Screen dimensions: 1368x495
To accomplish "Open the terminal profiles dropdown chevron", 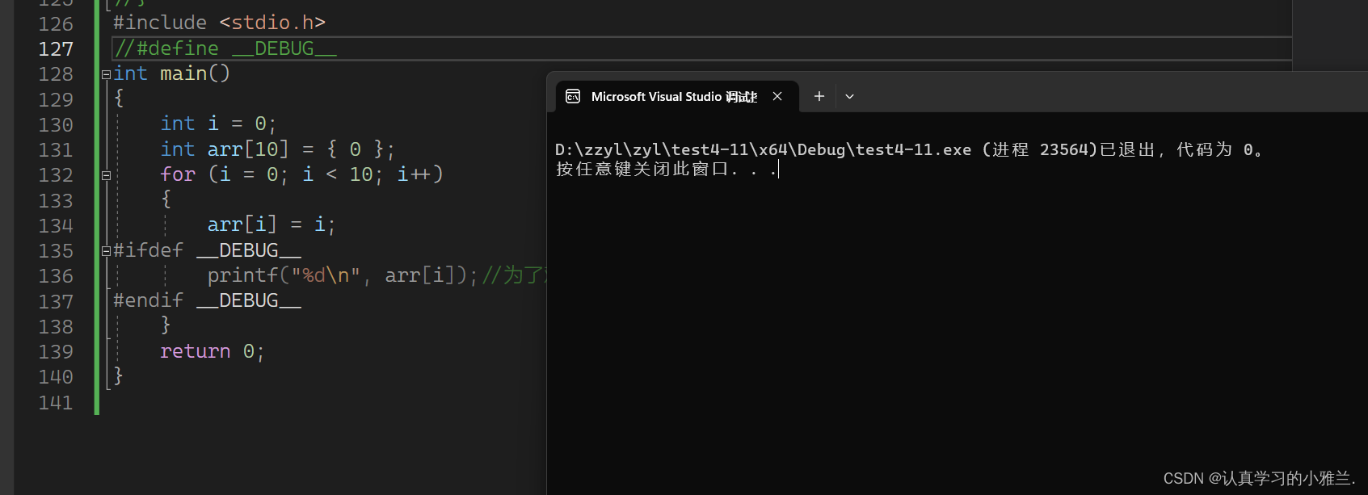I will pos(849,97).
